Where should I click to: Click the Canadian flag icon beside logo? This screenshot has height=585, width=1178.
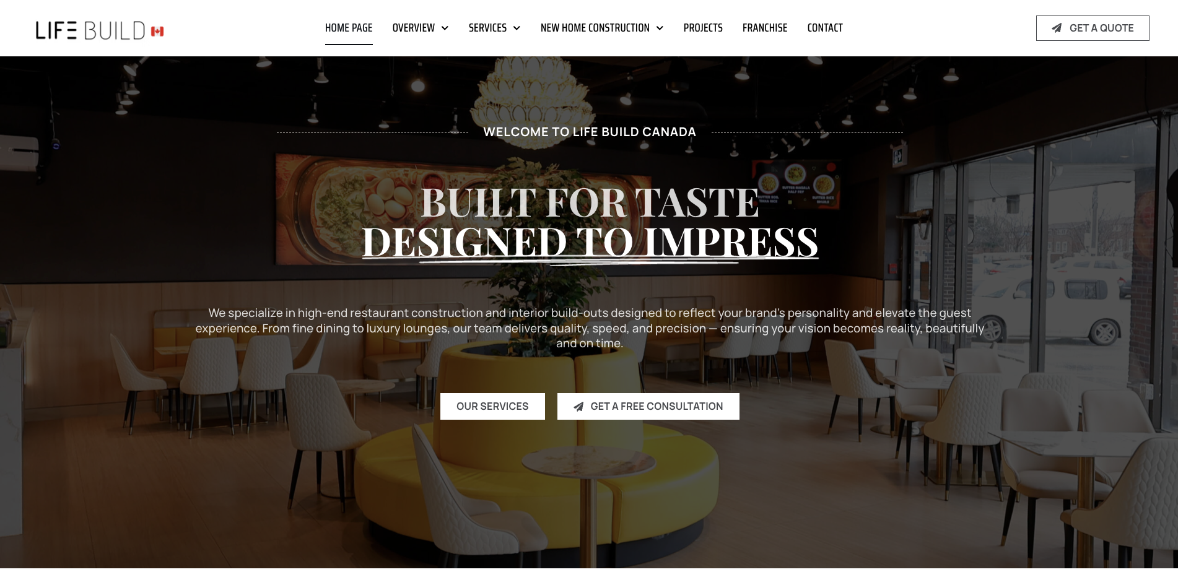tap(157, 31)
